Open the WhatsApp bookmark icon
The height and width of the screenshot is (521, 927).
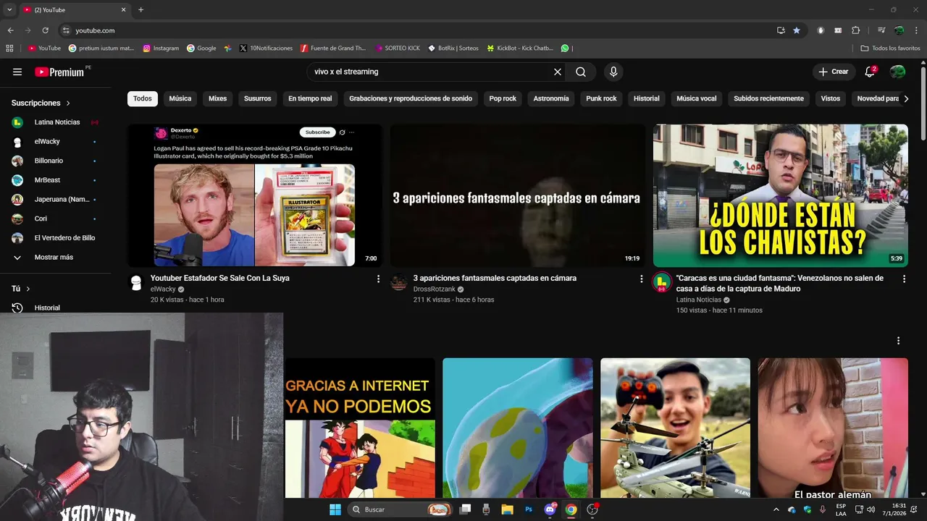[565, 48]
